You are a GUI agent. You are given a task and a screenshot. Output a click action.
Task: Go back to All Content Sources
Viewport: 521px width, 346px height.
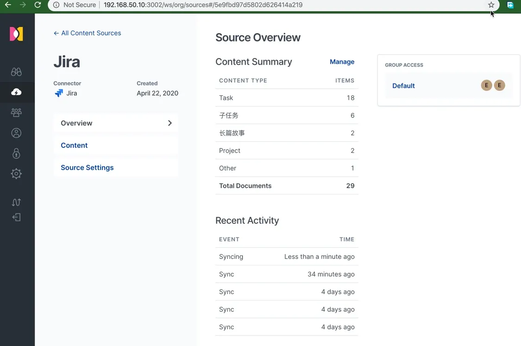click(87, 33)
